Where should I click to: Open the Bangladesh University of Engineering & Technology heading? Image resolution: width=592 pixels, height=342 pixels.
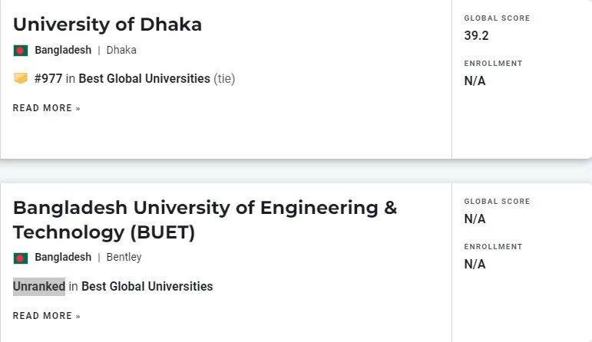click(x=205, y=220)
